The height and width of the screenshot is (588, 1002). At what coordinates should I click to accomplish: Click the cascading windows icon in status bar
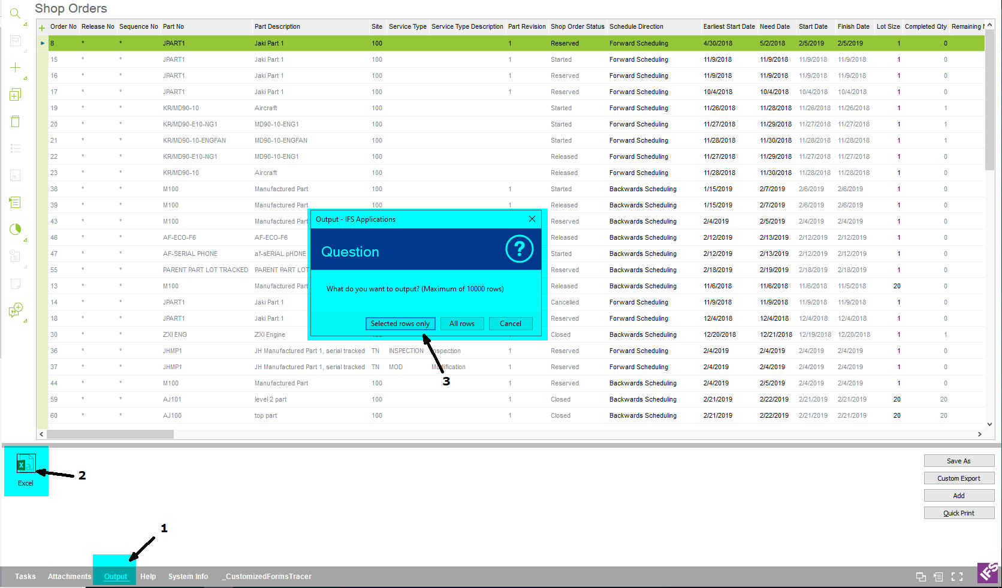click(x=921, y=577)
